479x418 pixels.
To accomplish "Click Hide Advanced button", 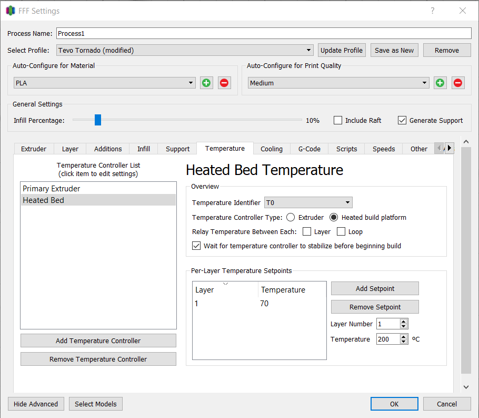I will coord(36,404).
